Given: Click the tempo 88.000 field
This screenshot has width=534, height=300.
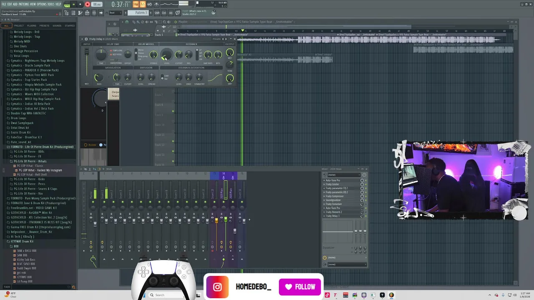Looking at the screenshot, I should point(97,5).
